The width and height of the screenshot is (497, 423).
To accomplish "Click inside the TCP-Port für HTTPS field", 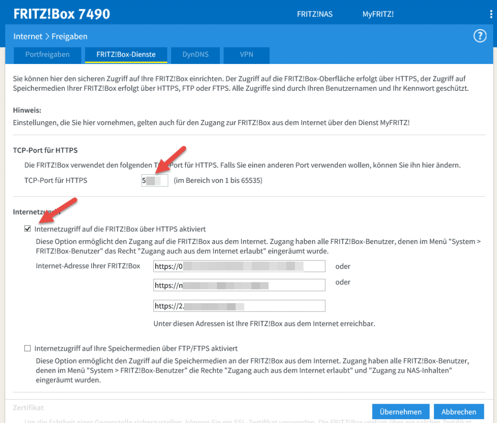I will click(x=154, y=180).
